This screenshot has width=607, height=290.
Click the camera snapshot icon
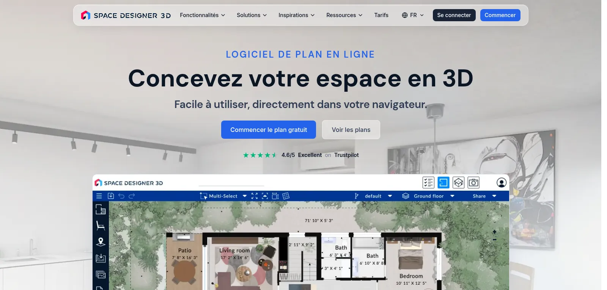473,183
